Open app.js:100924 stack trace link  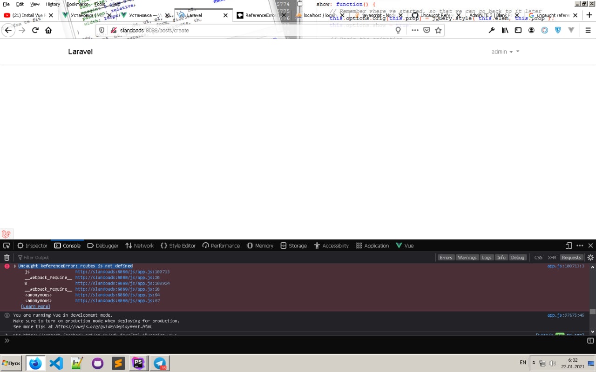(122, 283)
